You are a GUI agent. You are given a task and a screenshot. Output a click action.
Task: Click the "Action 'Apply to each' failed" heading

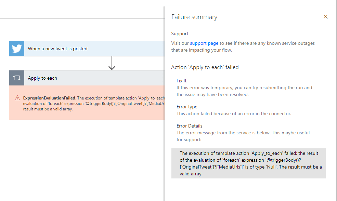coord(205,67)
